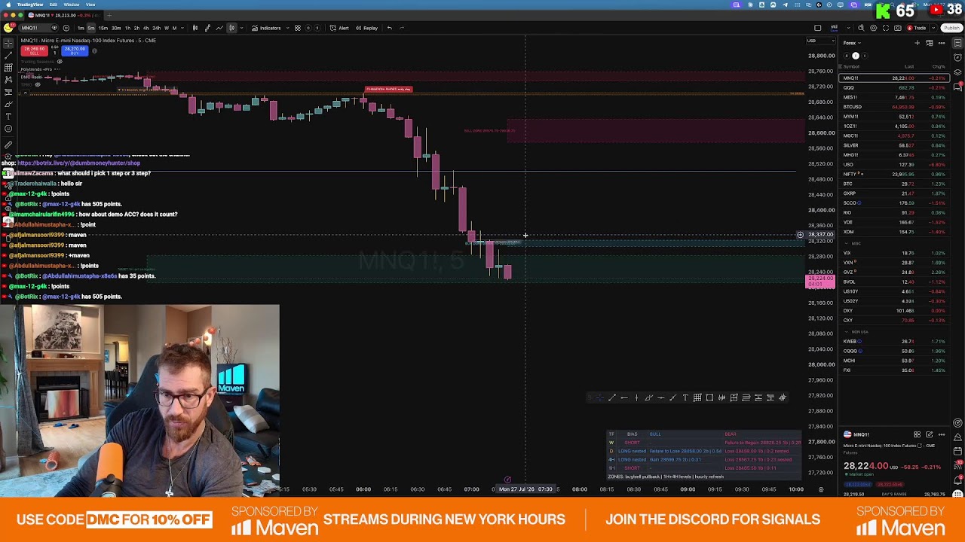Image resolution: width=965 pixels, height=542 pixels.
Task: Click the Redo arrow
Action: [402, 28]
